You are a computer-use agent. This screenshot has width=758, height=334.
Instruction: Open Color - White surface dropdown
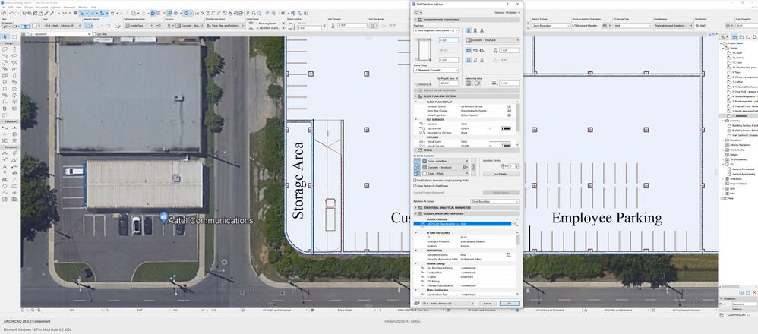pyautogui.click(x=445, y=174)
